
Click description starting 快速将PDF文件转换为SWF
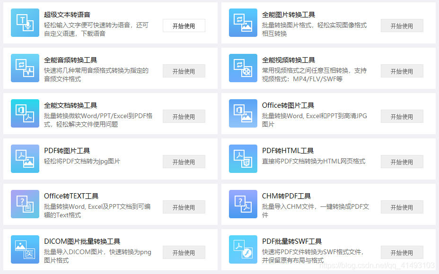[313, 256]
